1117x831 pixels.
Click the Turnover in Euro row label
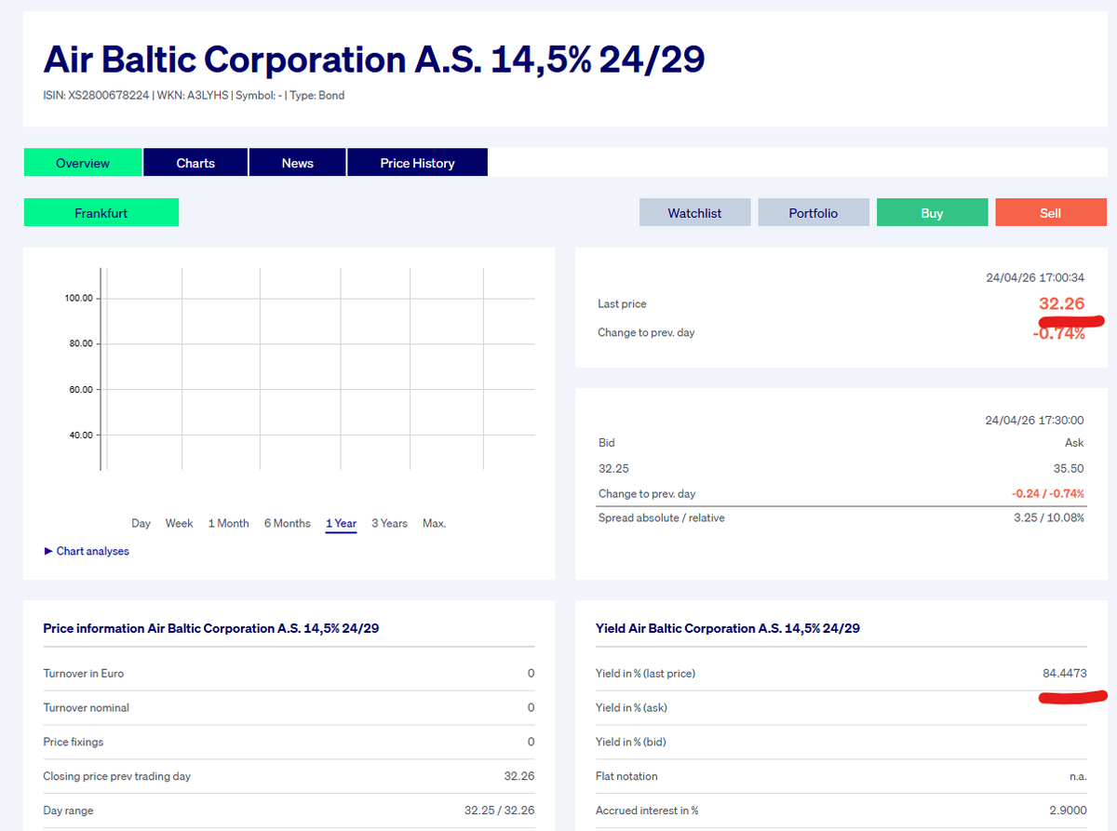pyautogui.click(x=84, y=673)
